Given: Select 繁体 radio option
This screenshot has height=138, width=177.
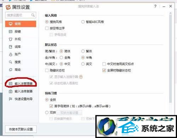Looking at the screenshot, I should pyautogui.click(x=83, y=51).
